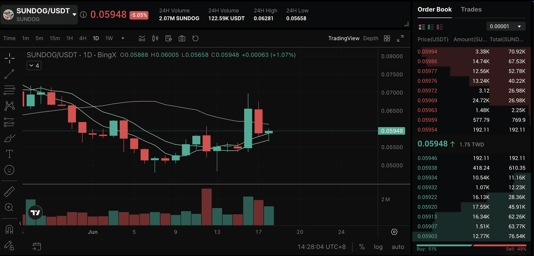Click the ask price 0.05954
Image resolution: width=534 pixels, height=256 pixels.
(427, 130)
